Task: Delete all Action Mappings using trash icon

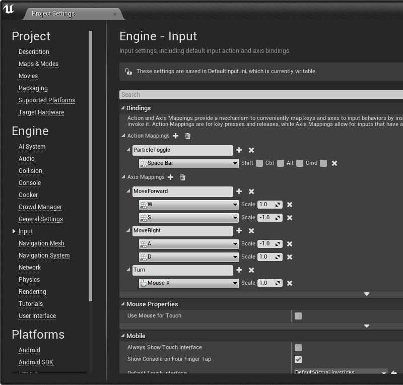Action: 188,136
